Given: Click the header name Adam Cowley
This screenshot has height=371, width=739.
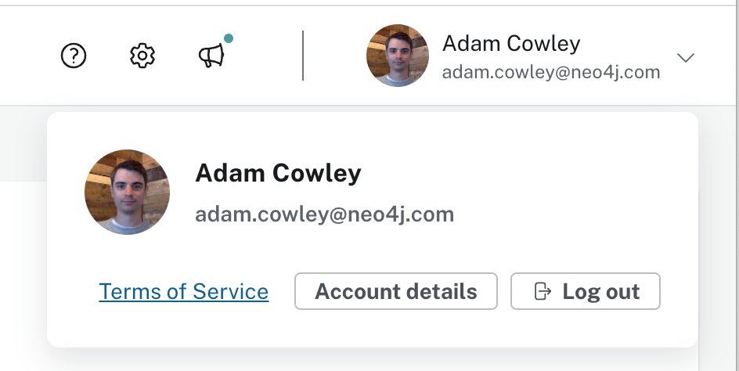Looking at the screenshot, I should (x=511, y=44).
